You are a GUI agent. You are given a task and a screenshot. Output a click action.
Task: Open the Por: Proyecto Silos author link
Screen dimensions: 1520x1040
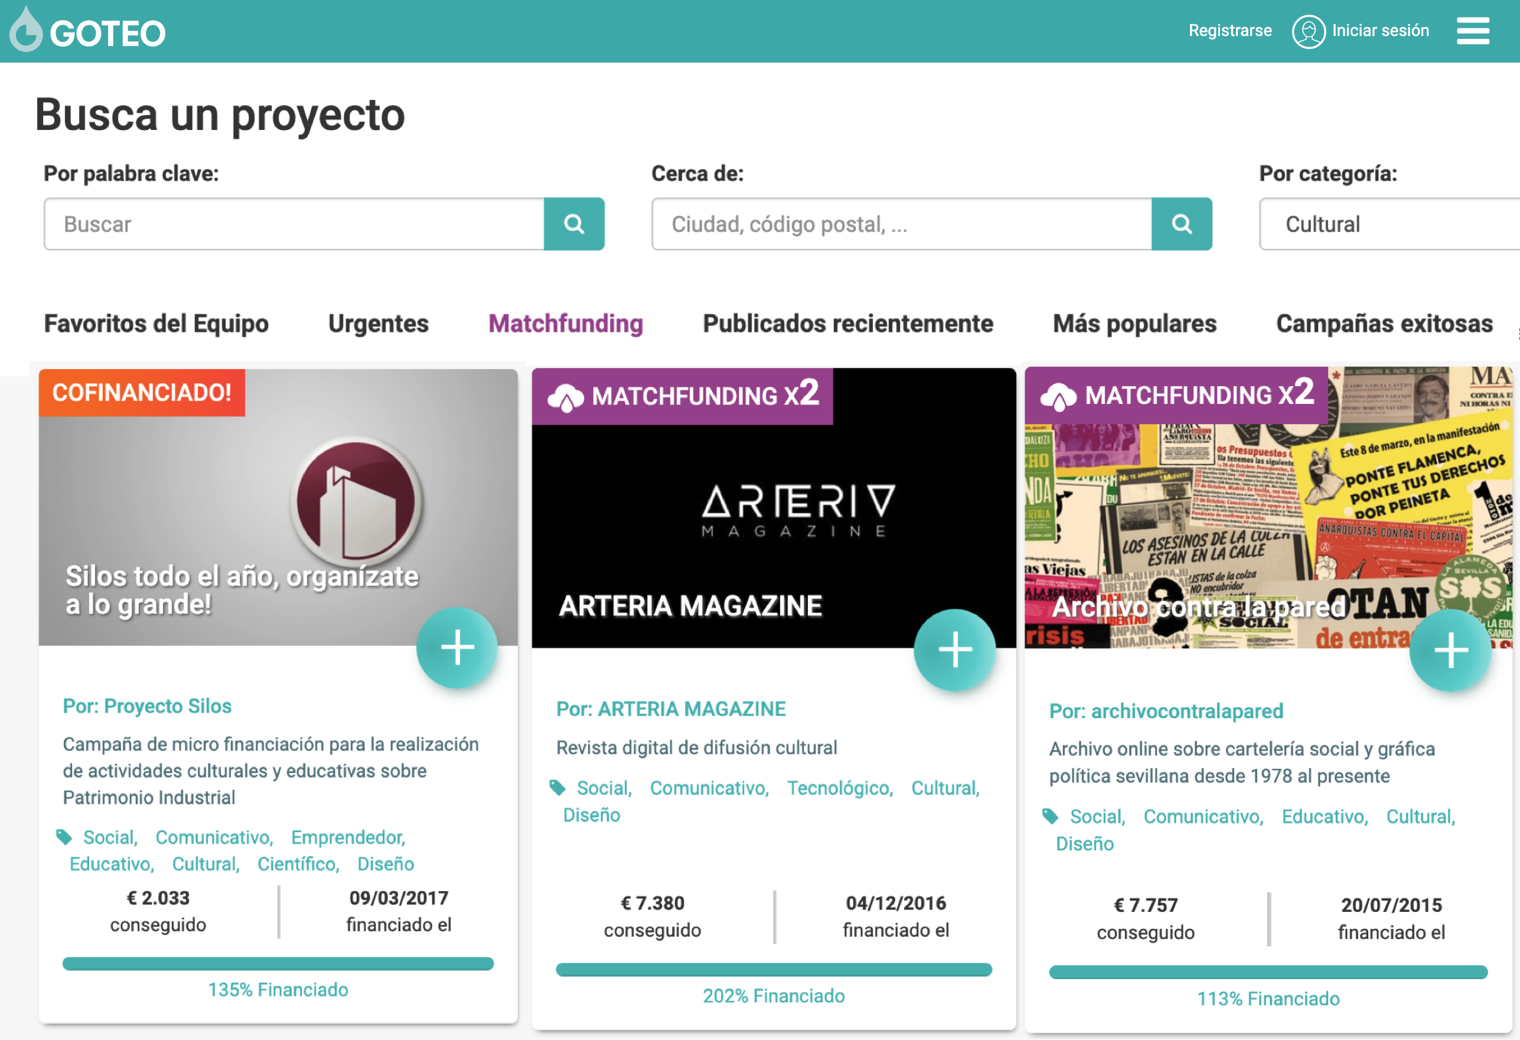pos(147,706)
